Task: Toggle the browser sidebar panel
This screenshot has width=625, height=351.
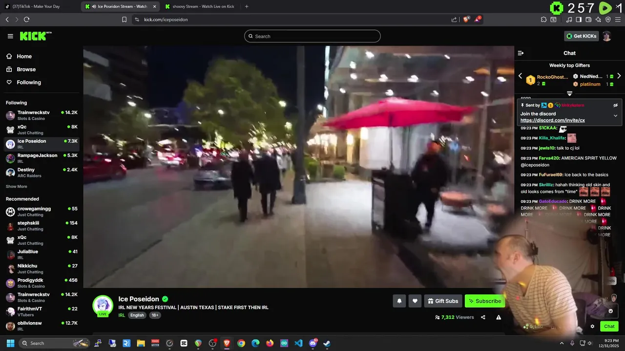Action: click(x=579, y=19)
